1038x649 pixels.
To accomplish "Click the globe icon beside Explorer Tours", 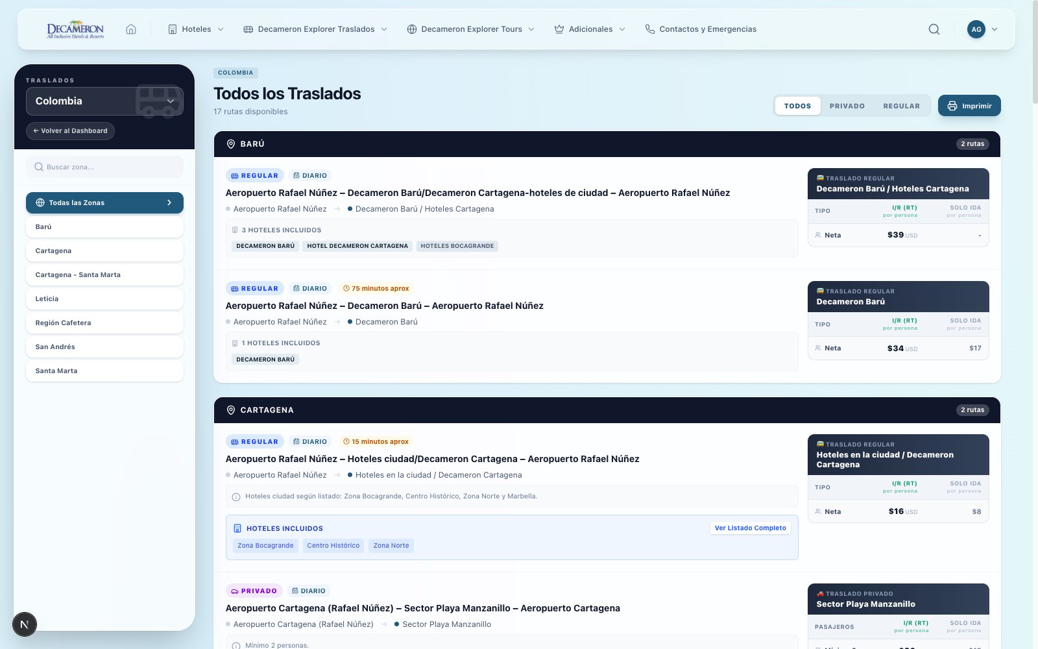I will tap(411, 29).
